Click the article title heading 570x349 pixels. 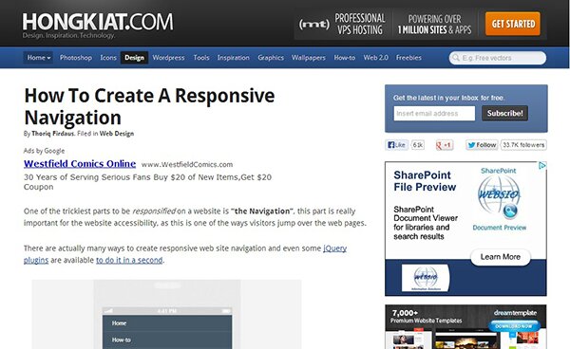[149, 106]
